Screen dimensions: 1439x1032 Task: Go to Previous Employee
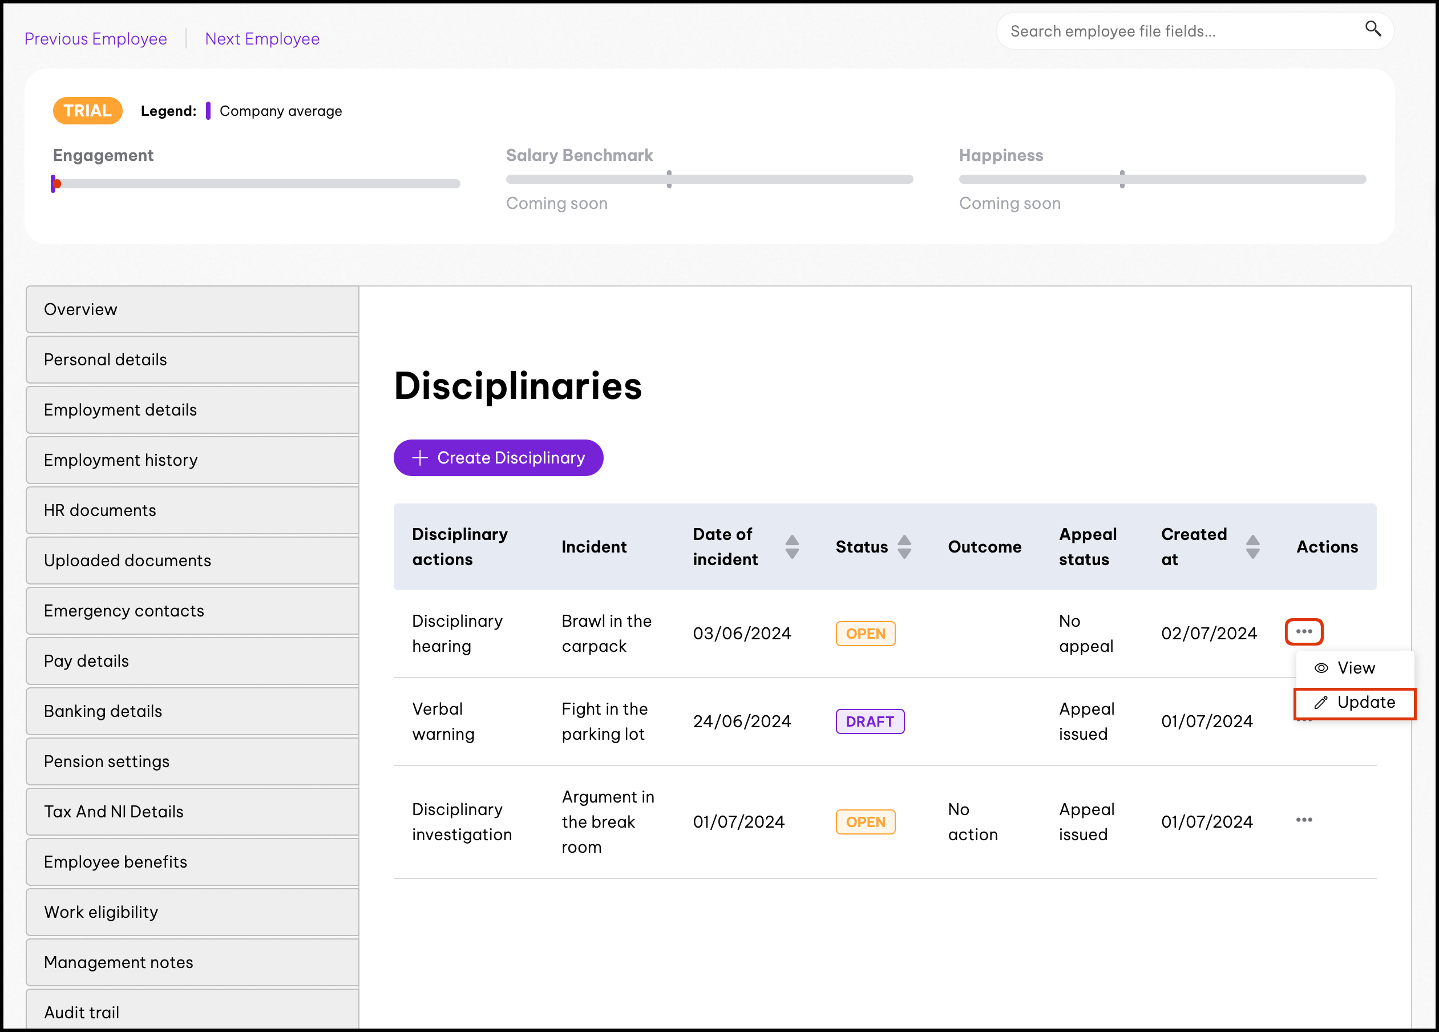(x=96, y=39)
